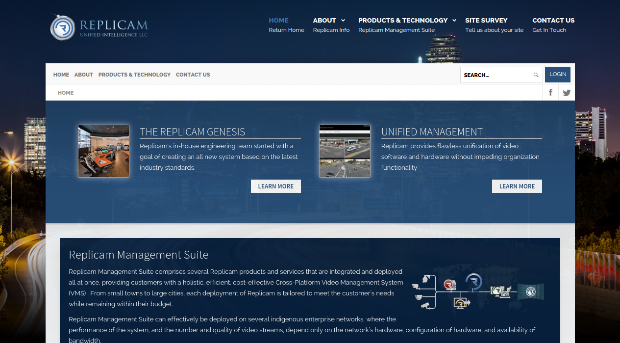Viewport: 620px width, 343px height.
Task: Open ABOUT in top navigation
Action: click(324, 20)
